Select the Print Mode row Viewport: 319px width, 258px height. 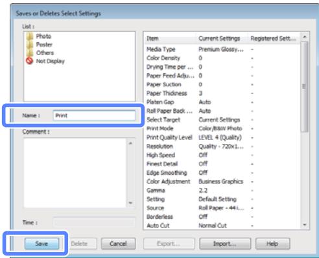pos(222,128)
